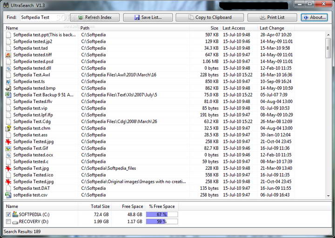Screen dimensions: 335x238
Task: Select the Softpedia tested.dll file icon
Action: coord(8,68)
